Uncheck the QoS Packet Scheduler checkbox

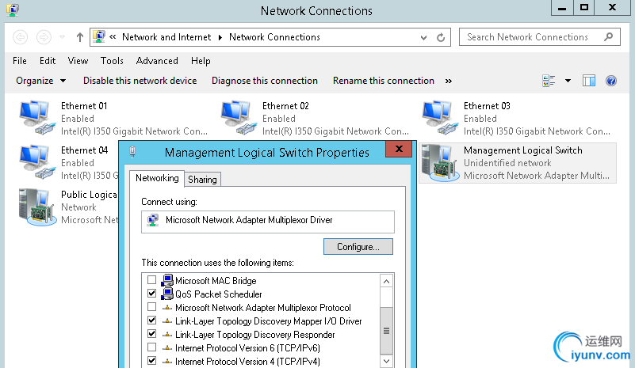point(152,293)
